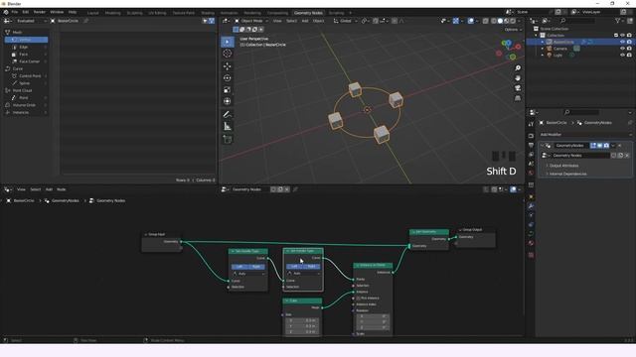Select Control Point domain in spreadsheet
The width and height of the screenshot is (636, 357).
(27, 76)
